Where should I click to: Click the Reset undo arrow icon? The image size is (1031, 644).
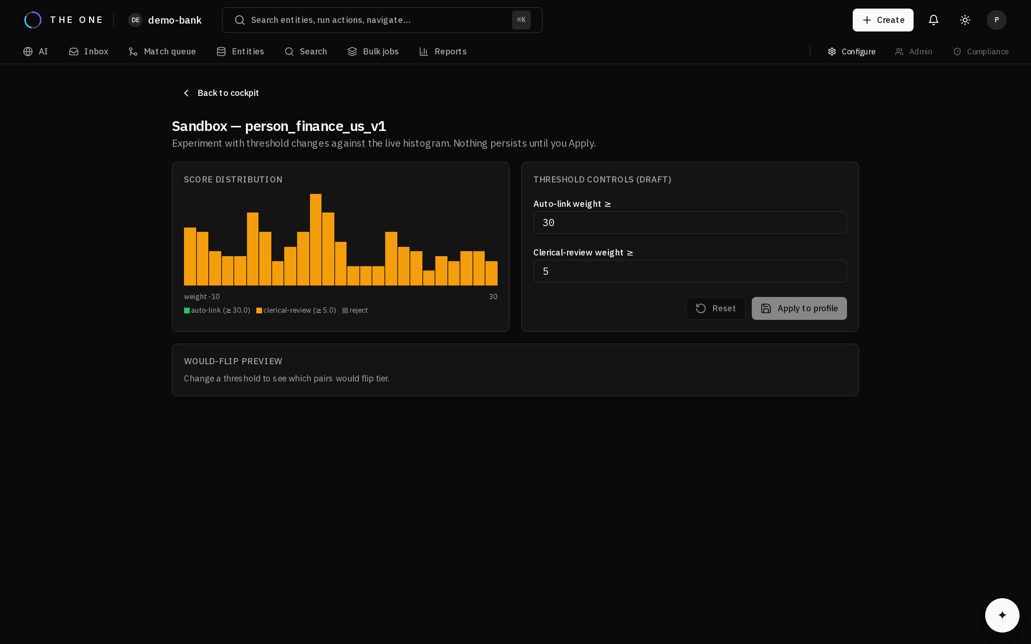pyautogui.click(x=701, y=308)
